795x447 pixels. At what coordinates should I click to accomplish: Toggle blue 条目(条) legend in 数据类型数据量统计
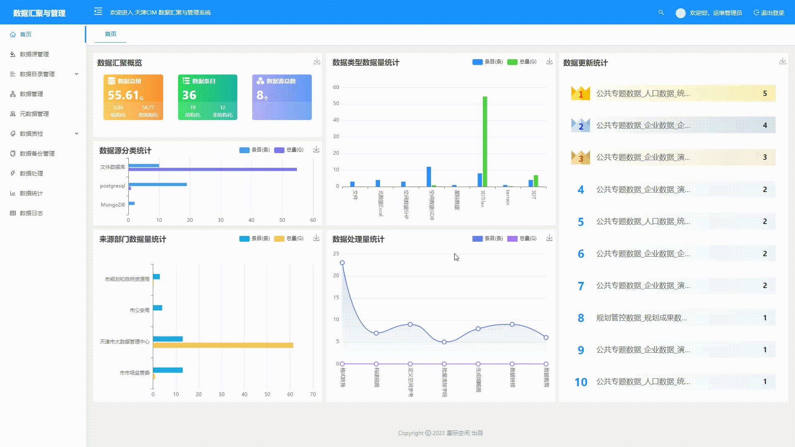tap(487, 62)
